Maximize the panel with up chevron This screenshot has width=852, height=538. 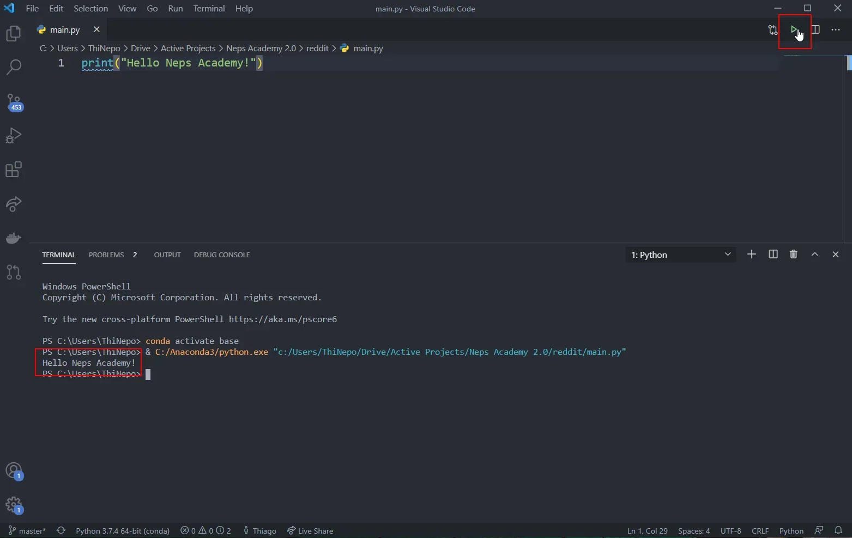(815, 254)
